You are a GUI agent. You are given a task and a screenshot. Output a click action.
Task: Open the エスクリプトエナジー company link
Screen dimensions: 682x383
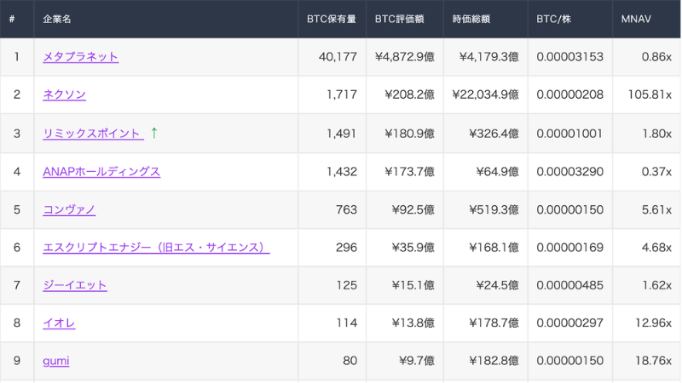pyautogui.click(x=156, y=248)
